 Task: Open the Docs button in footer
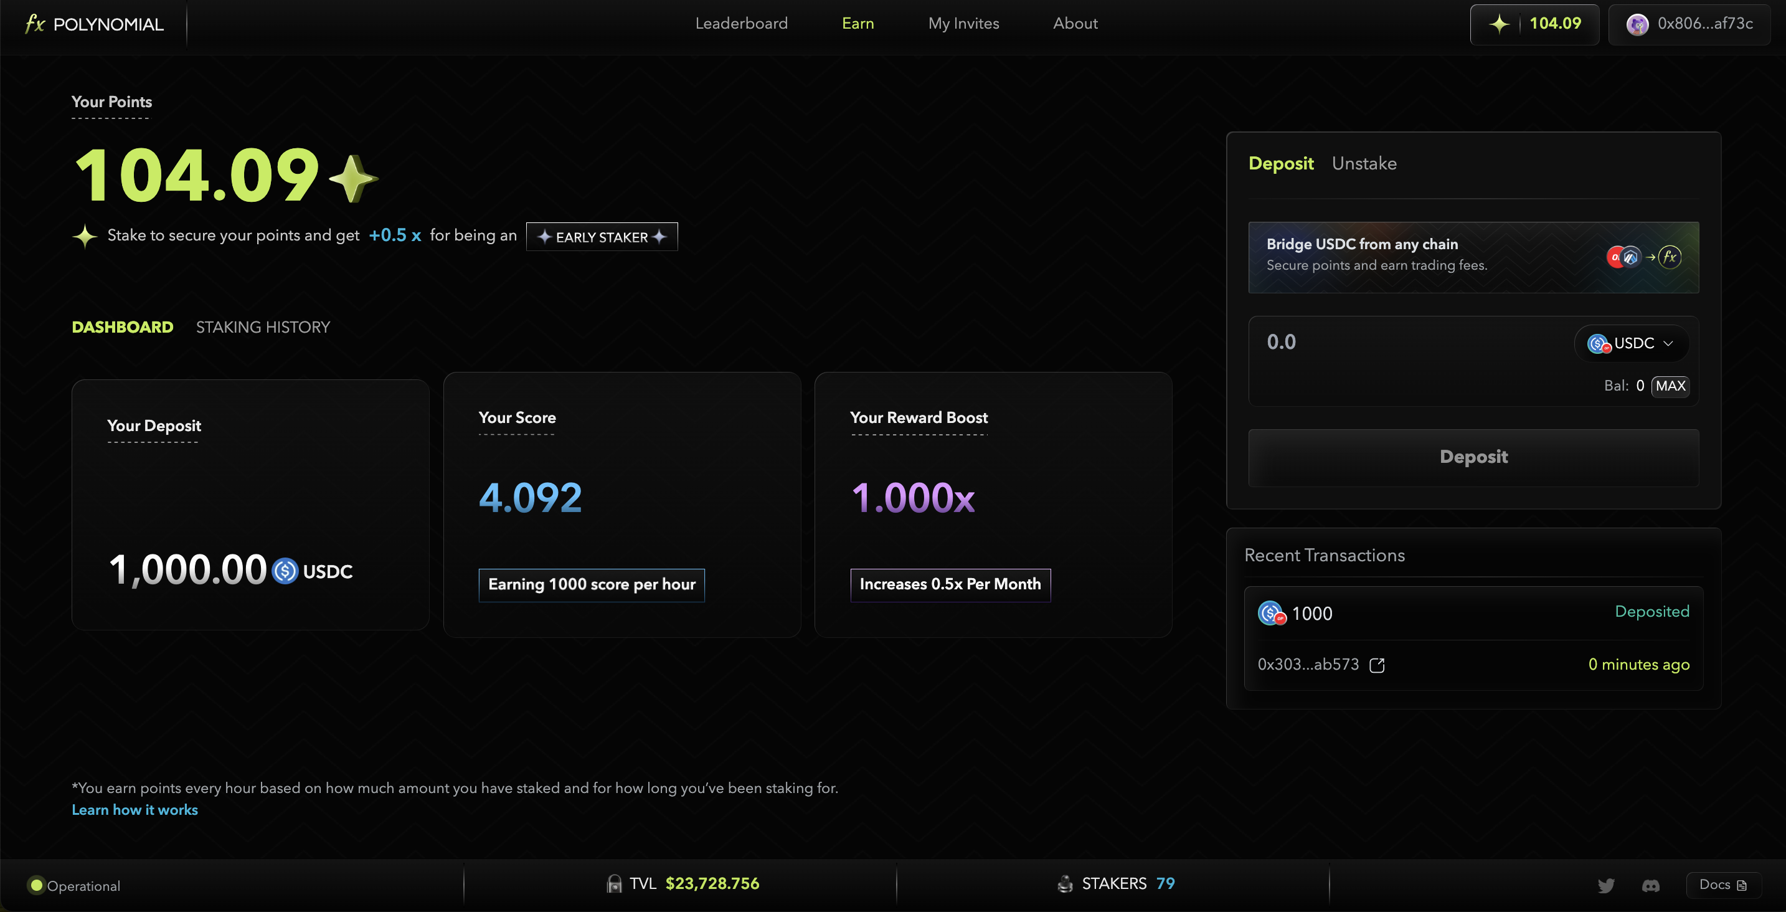tap(1722, 884)
